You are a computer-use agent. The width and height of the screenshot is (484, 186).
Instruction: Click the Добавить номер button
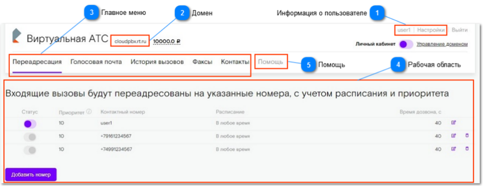[31, 175]
